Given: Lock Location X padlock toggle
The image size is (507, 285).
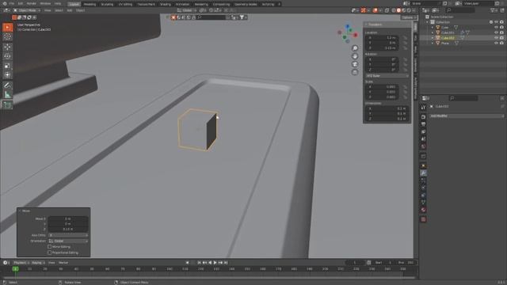Looking at the screenshot, I should tap(405, 38).
